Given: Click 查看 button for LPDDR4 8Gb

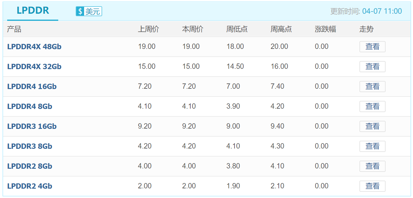Looking at the screenshot, I should (x=373, y=106).
